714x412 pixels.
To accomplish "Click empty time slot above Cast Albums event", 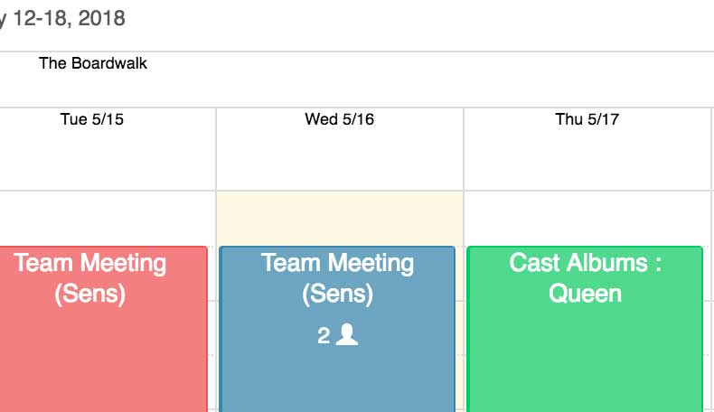I will (586, 217).
